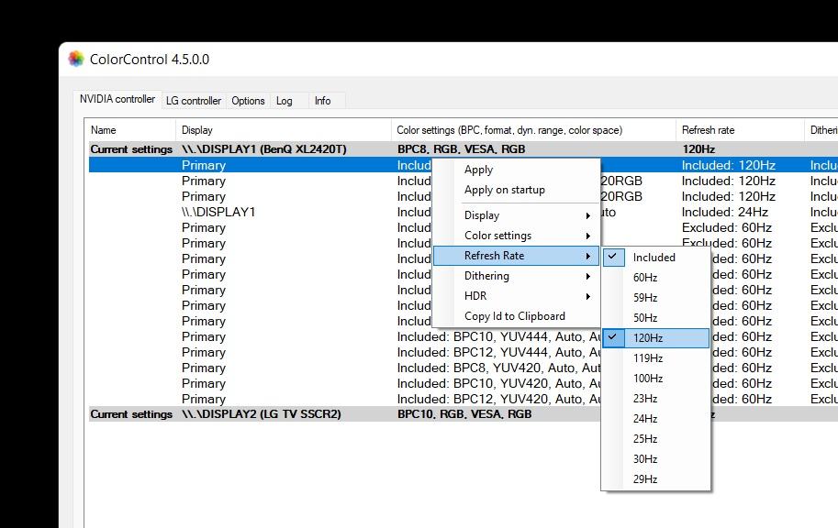The image size is (838, 528).
Task: Expand the Color settings submenu
Action: (516, 236)
